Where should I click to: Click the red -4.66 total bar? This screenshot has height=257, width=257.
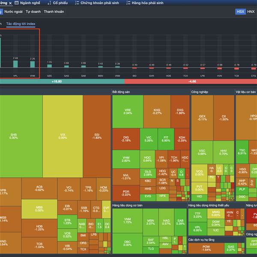click(191, 81)
